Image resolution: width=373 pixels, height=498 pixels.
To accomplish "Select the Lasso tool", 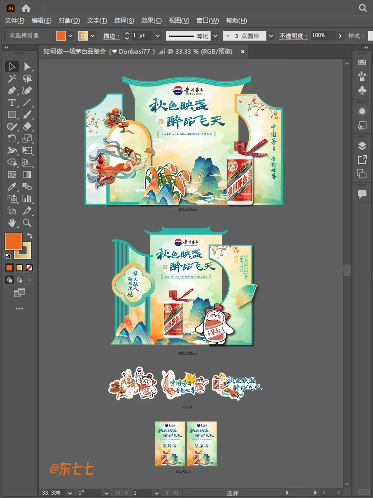I will coord(27,79).
